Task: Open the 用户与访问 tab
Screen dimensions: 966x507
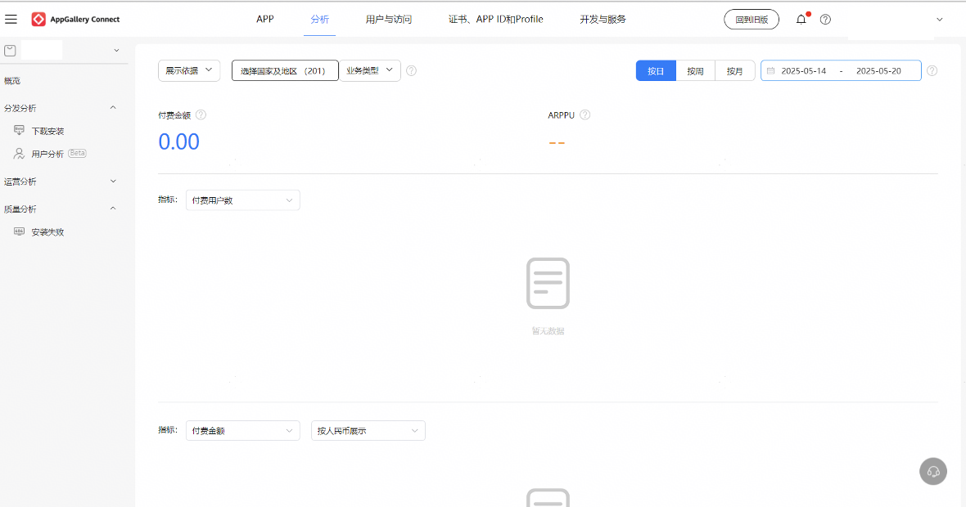Action: tap(389, 19)
